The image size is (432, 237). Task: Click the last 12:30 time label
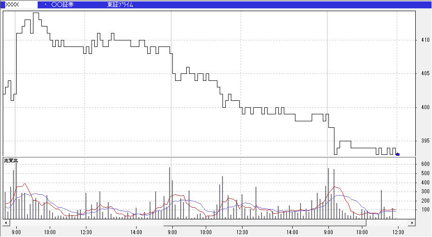pyautogui.click(x=398, y=232)
